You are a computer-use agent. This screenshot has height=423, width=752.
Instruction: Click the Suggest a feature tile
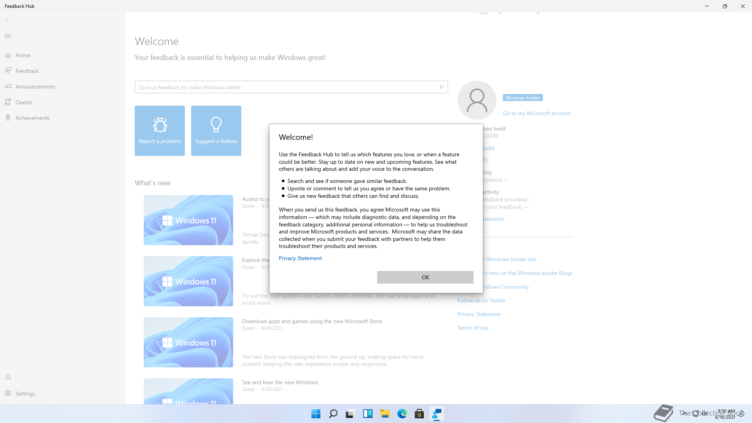216,131
